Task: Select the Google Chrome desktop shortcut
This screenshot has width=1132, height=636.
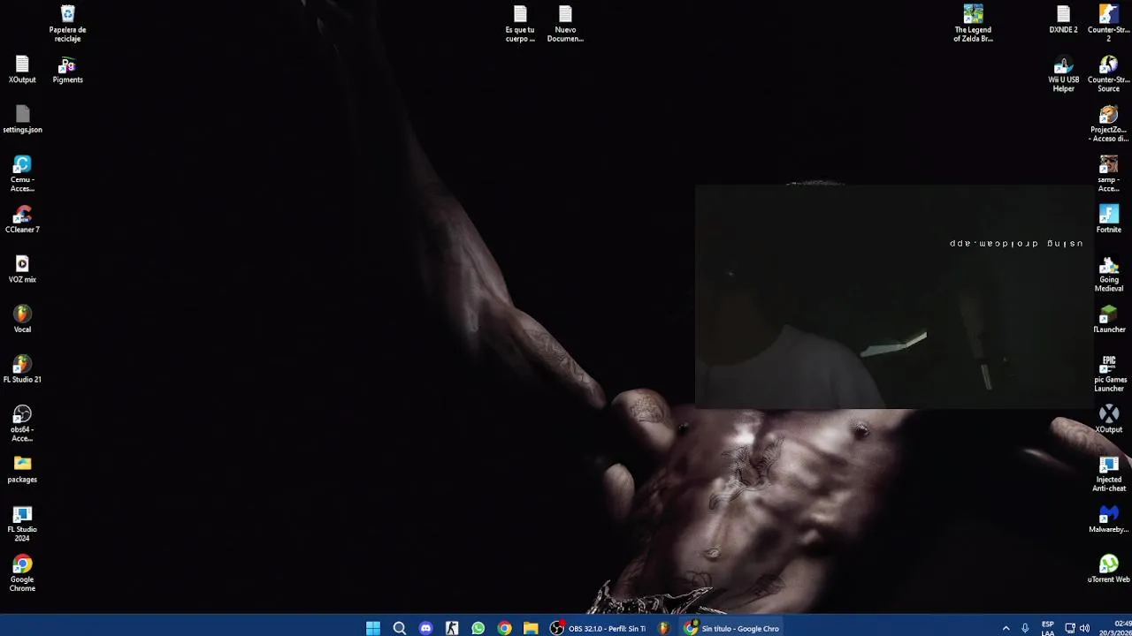Action: coord(22,574)
